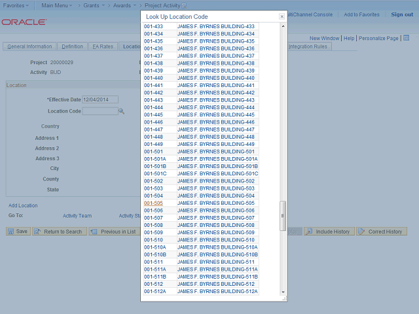Switch to the Definition tab
Viewport: 419px width, 314px height.
pos(72,46)
